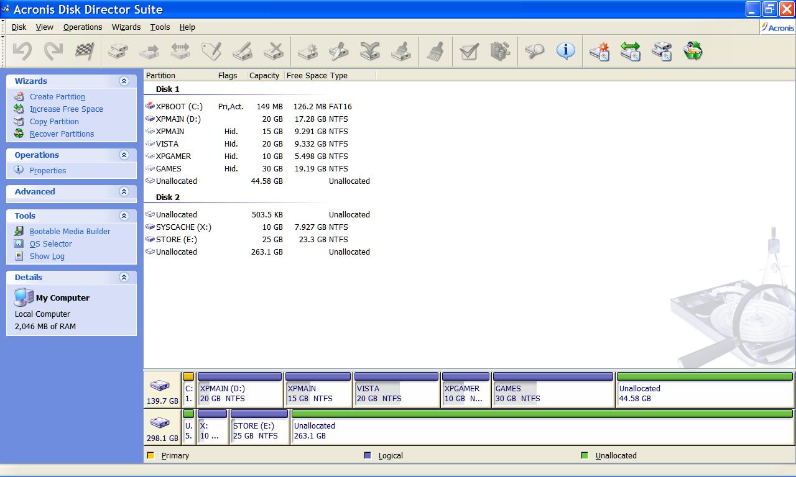Click the Capacity column header

coord(265,75)
